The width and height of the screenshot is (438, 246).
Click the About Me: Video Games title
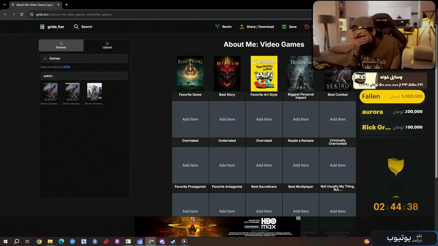(x=264, y=44)
